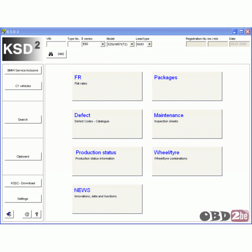The width and height of the screenshot is (252, 252).
Task: Click the KSD2 title bar app icon
Action: (3, 31)
